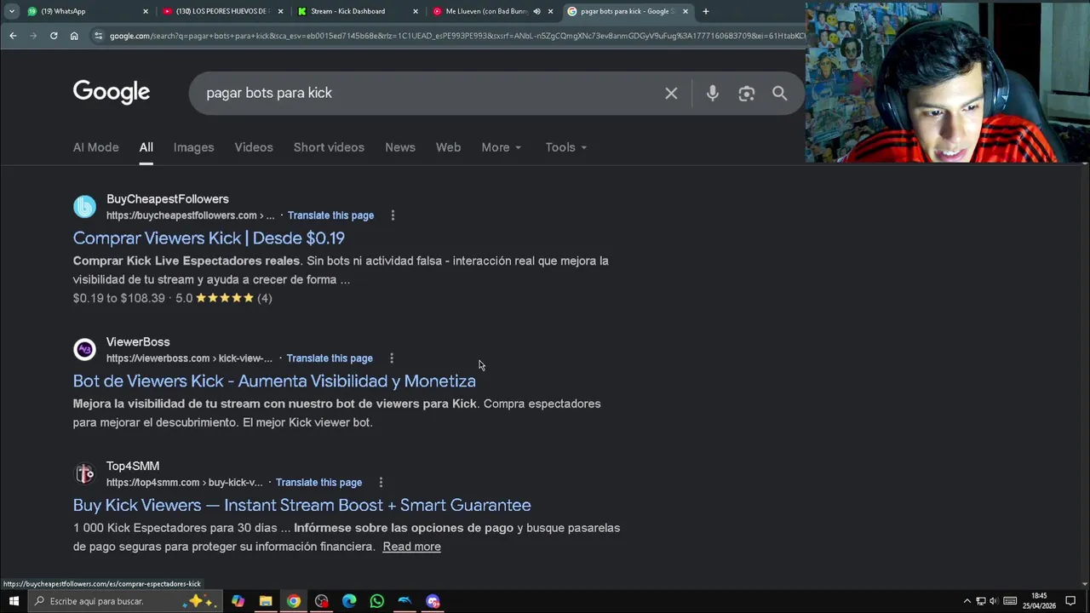Select the Images results filter

[x=194, y=147]
